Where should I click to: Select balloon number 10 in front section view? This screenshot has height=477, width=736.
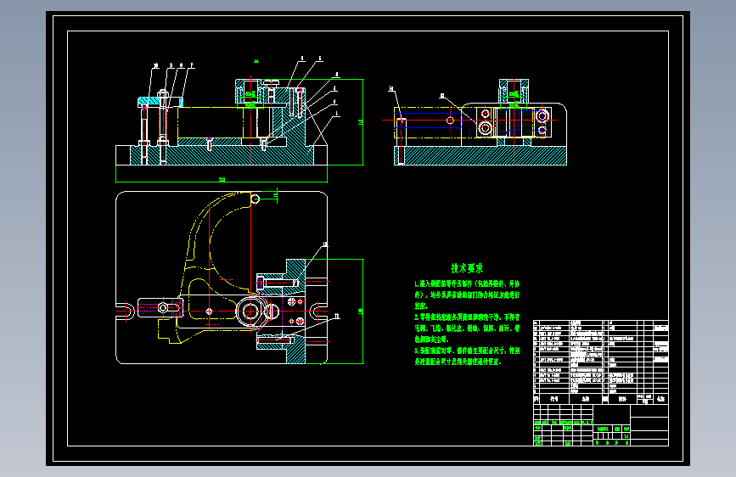[156, 65]
